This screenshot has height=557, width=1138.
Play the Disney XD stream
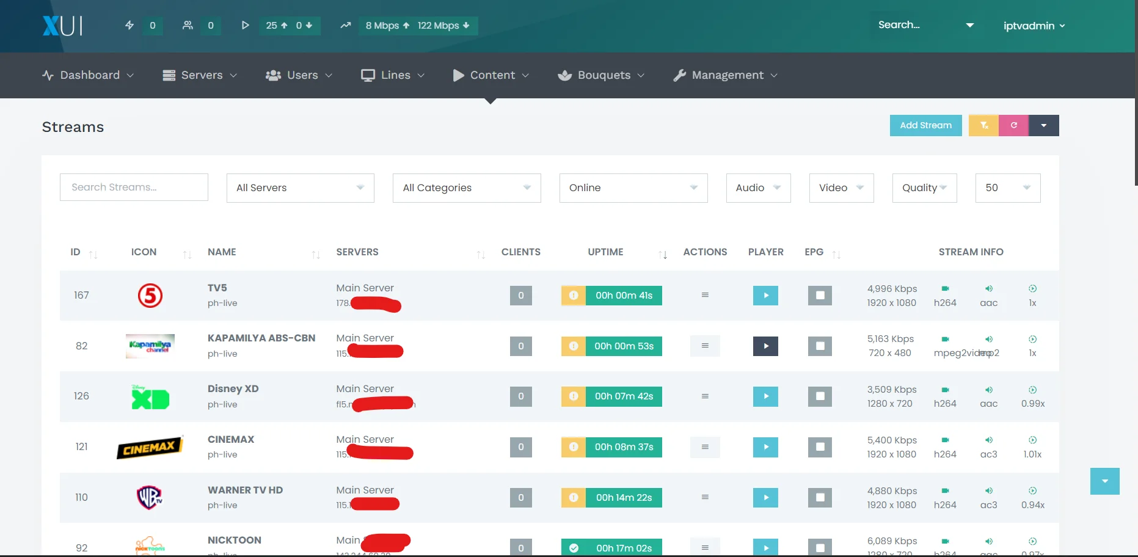click(x=765, y=396)
